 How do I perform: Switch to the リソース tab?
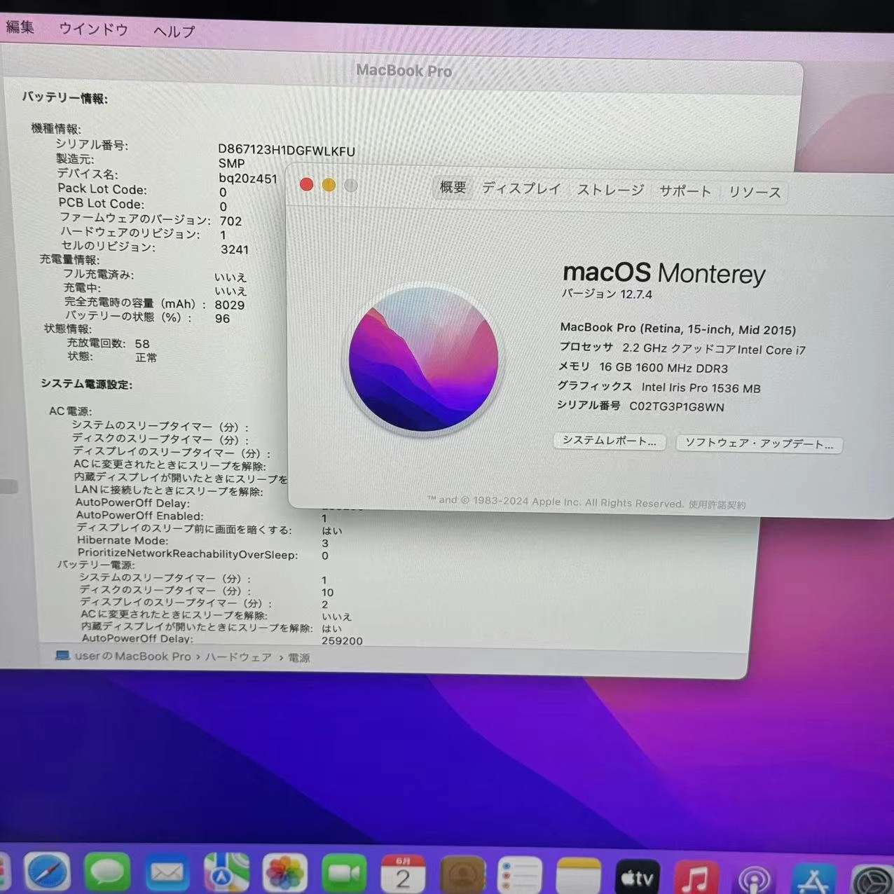click(x=755, y=192)
